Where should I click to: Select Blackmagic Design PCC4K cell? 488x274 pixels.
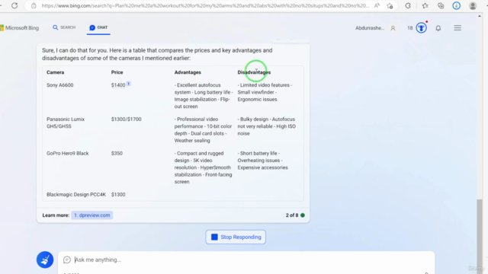[x=76, y=195]
